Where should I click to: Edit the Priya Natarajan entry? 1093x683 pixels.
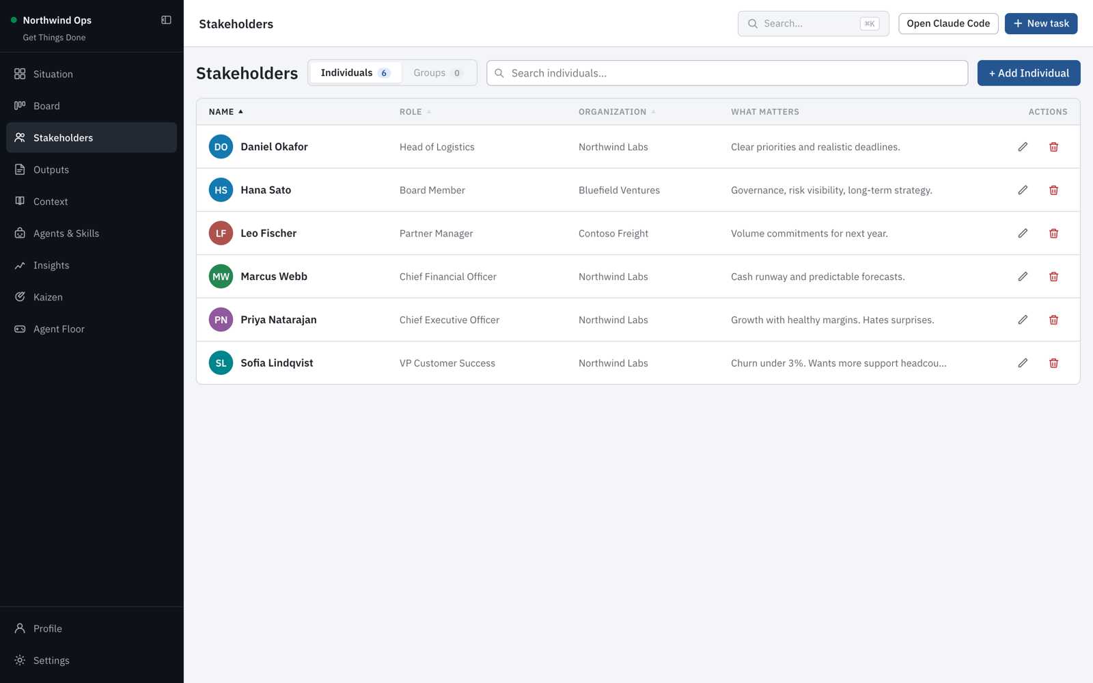1023,320
